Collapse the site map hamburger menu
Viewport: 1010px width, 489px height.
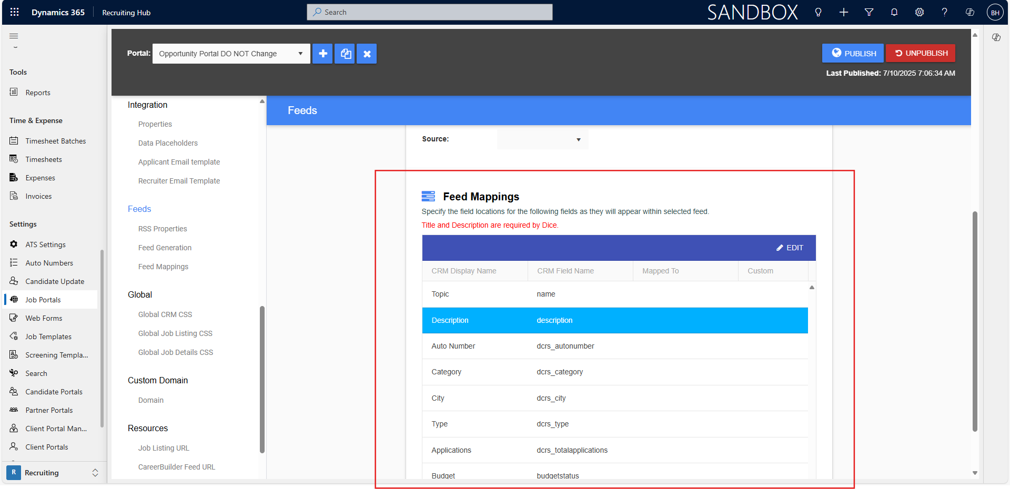[x=14, y=36]
